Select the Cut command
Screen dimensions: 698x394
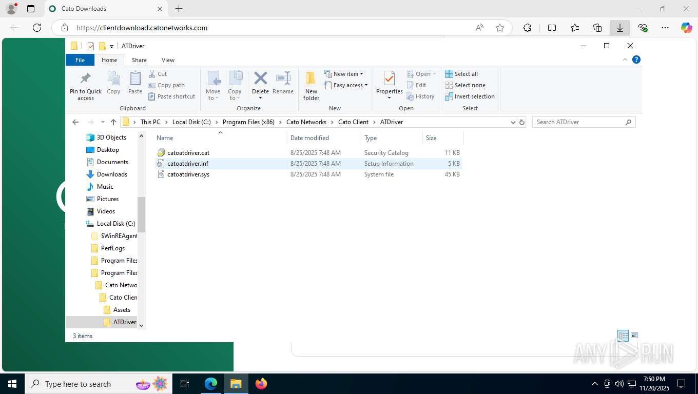click(158, 74)
